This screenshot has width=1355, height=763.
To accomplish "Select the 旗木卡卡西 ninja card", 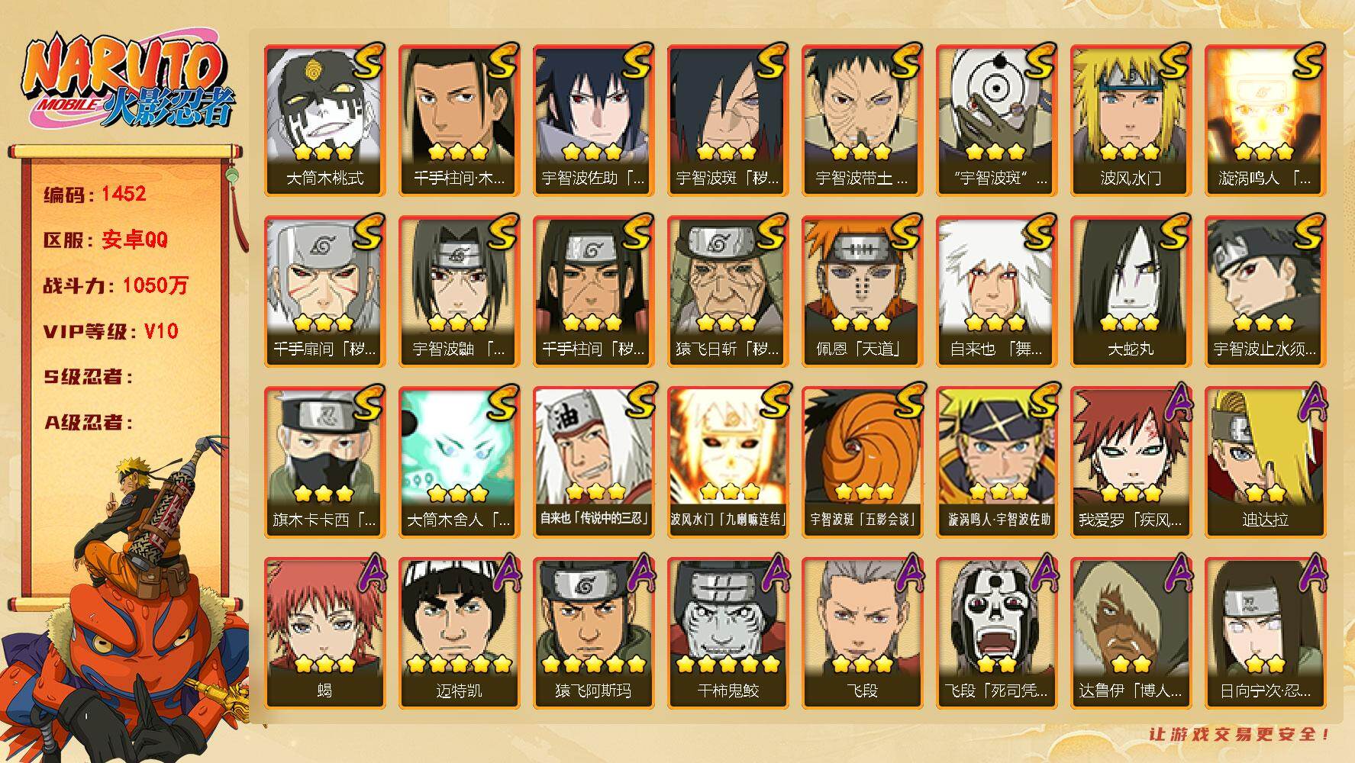I will click(324, 462).
